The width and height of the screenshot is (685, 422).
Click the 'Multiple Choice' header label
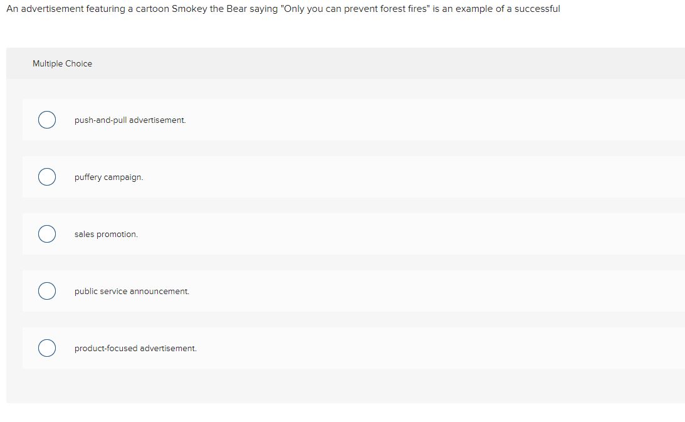tap(62, 63)
